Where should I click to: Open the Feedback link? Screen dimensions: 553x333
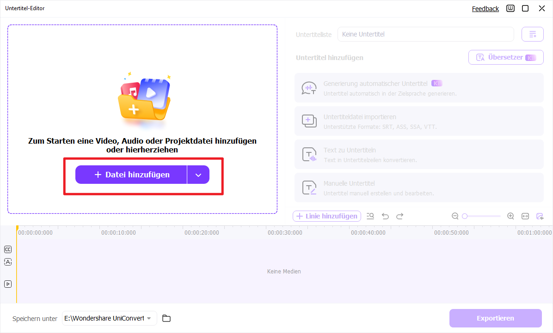click(485, 9)
